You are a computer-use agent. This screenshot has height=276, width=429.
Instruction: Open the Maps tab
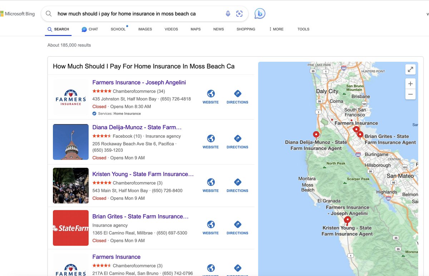coord(196,29)
